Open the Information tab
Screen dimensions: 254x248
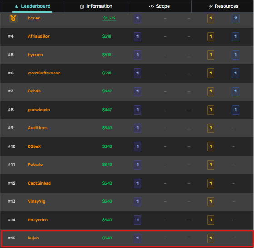click(96, 6)
